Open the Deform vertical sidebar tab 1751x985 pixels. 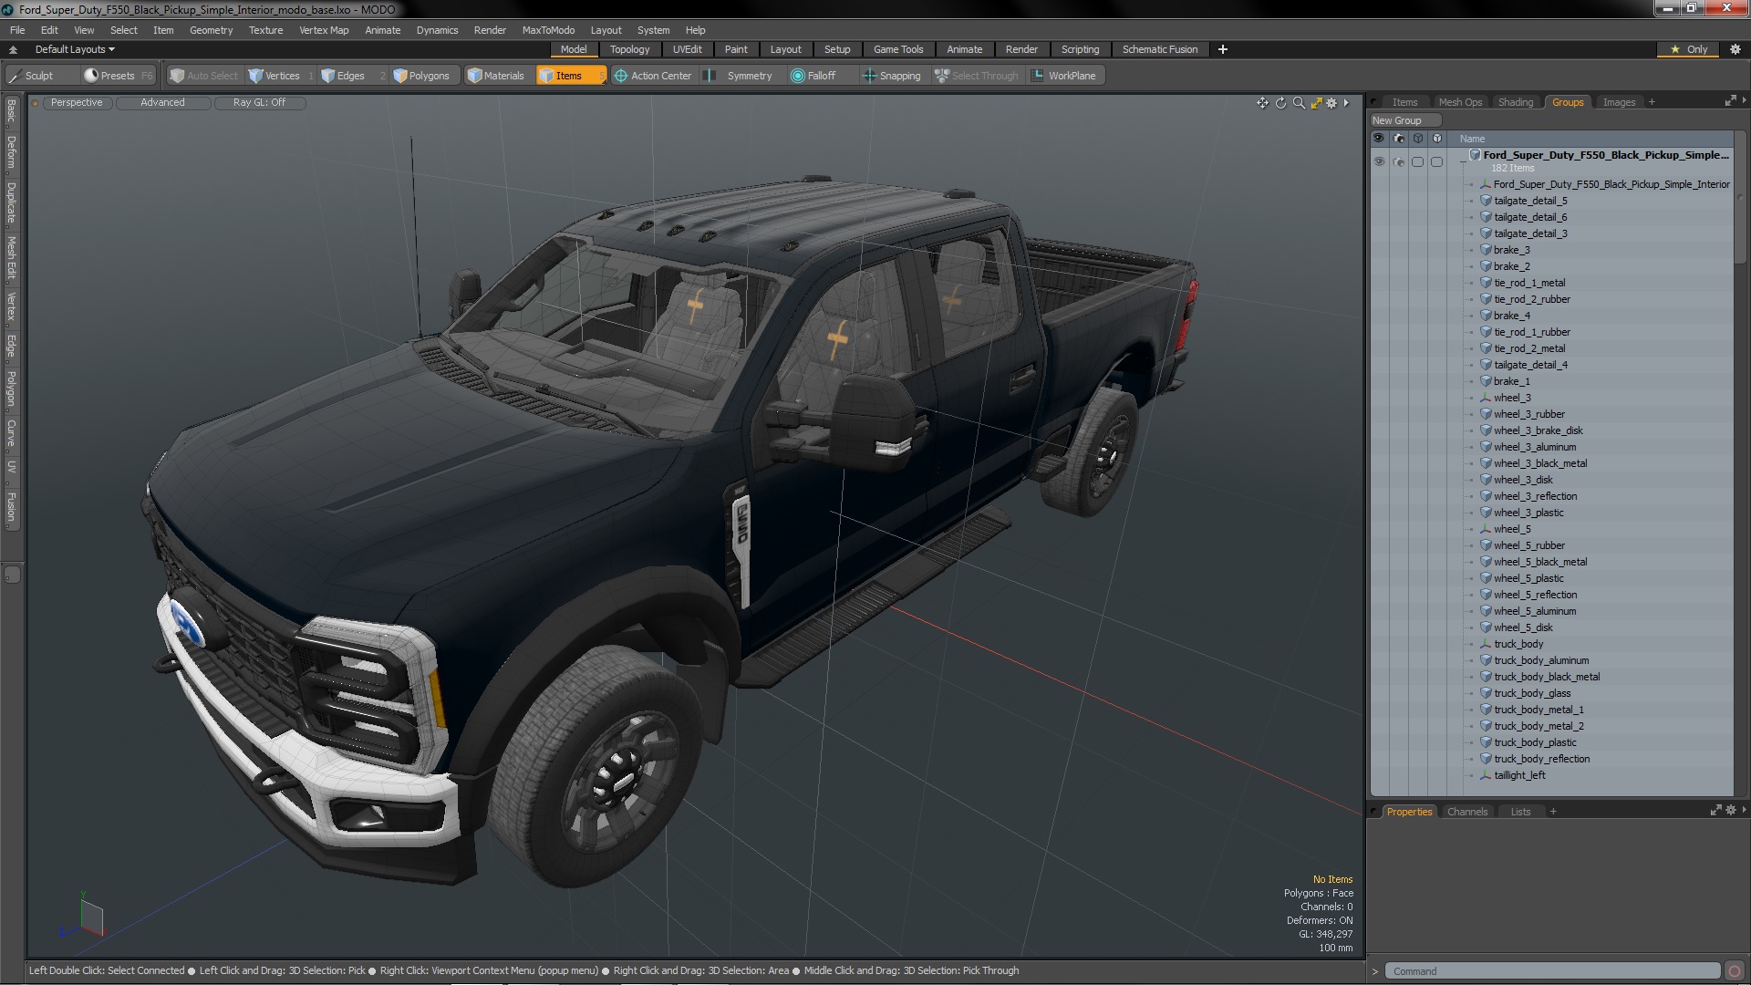tap(11, 153)
